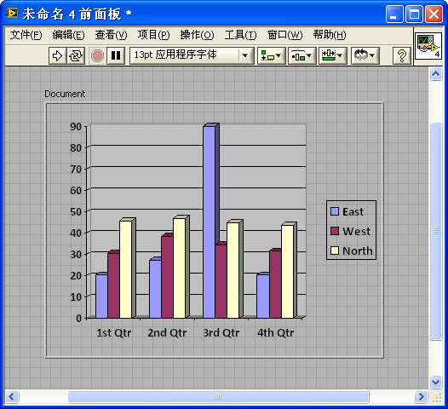
Task: Open the Distribute Objects tool
Action: pyautogui.click(x=302, y=55)
